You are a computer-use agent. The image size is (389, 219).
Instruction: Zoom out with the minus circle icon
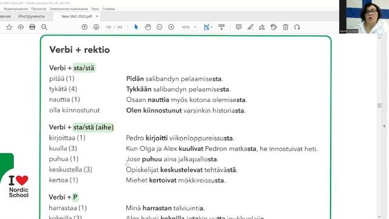point(159,27)
